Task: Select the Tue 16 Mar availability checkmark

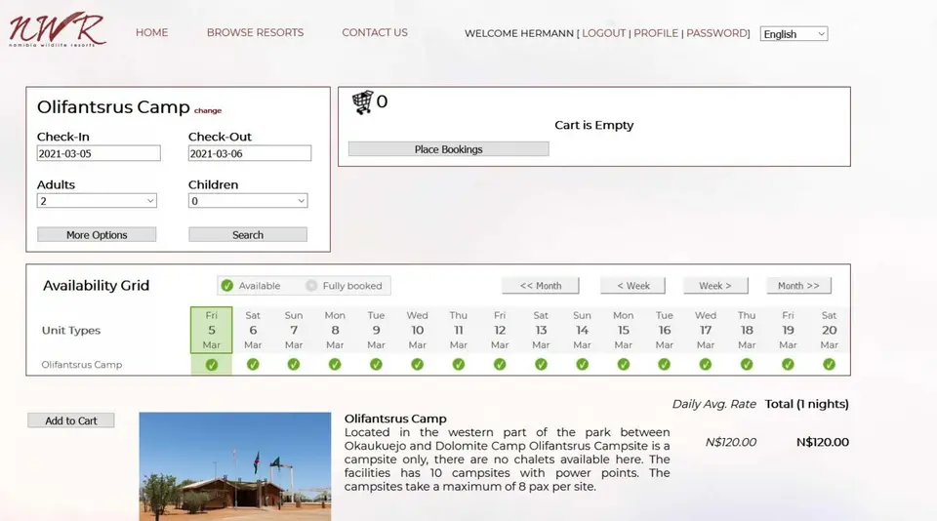Action: pos(664,364)
